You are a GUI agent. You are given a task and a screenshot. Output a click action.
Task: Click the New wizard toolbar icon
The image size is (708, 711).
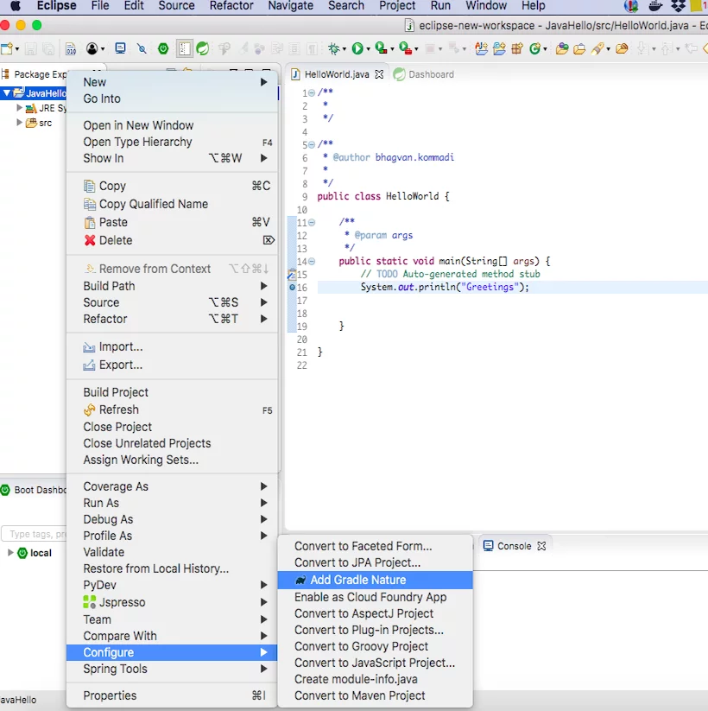(x=7, y=48)
